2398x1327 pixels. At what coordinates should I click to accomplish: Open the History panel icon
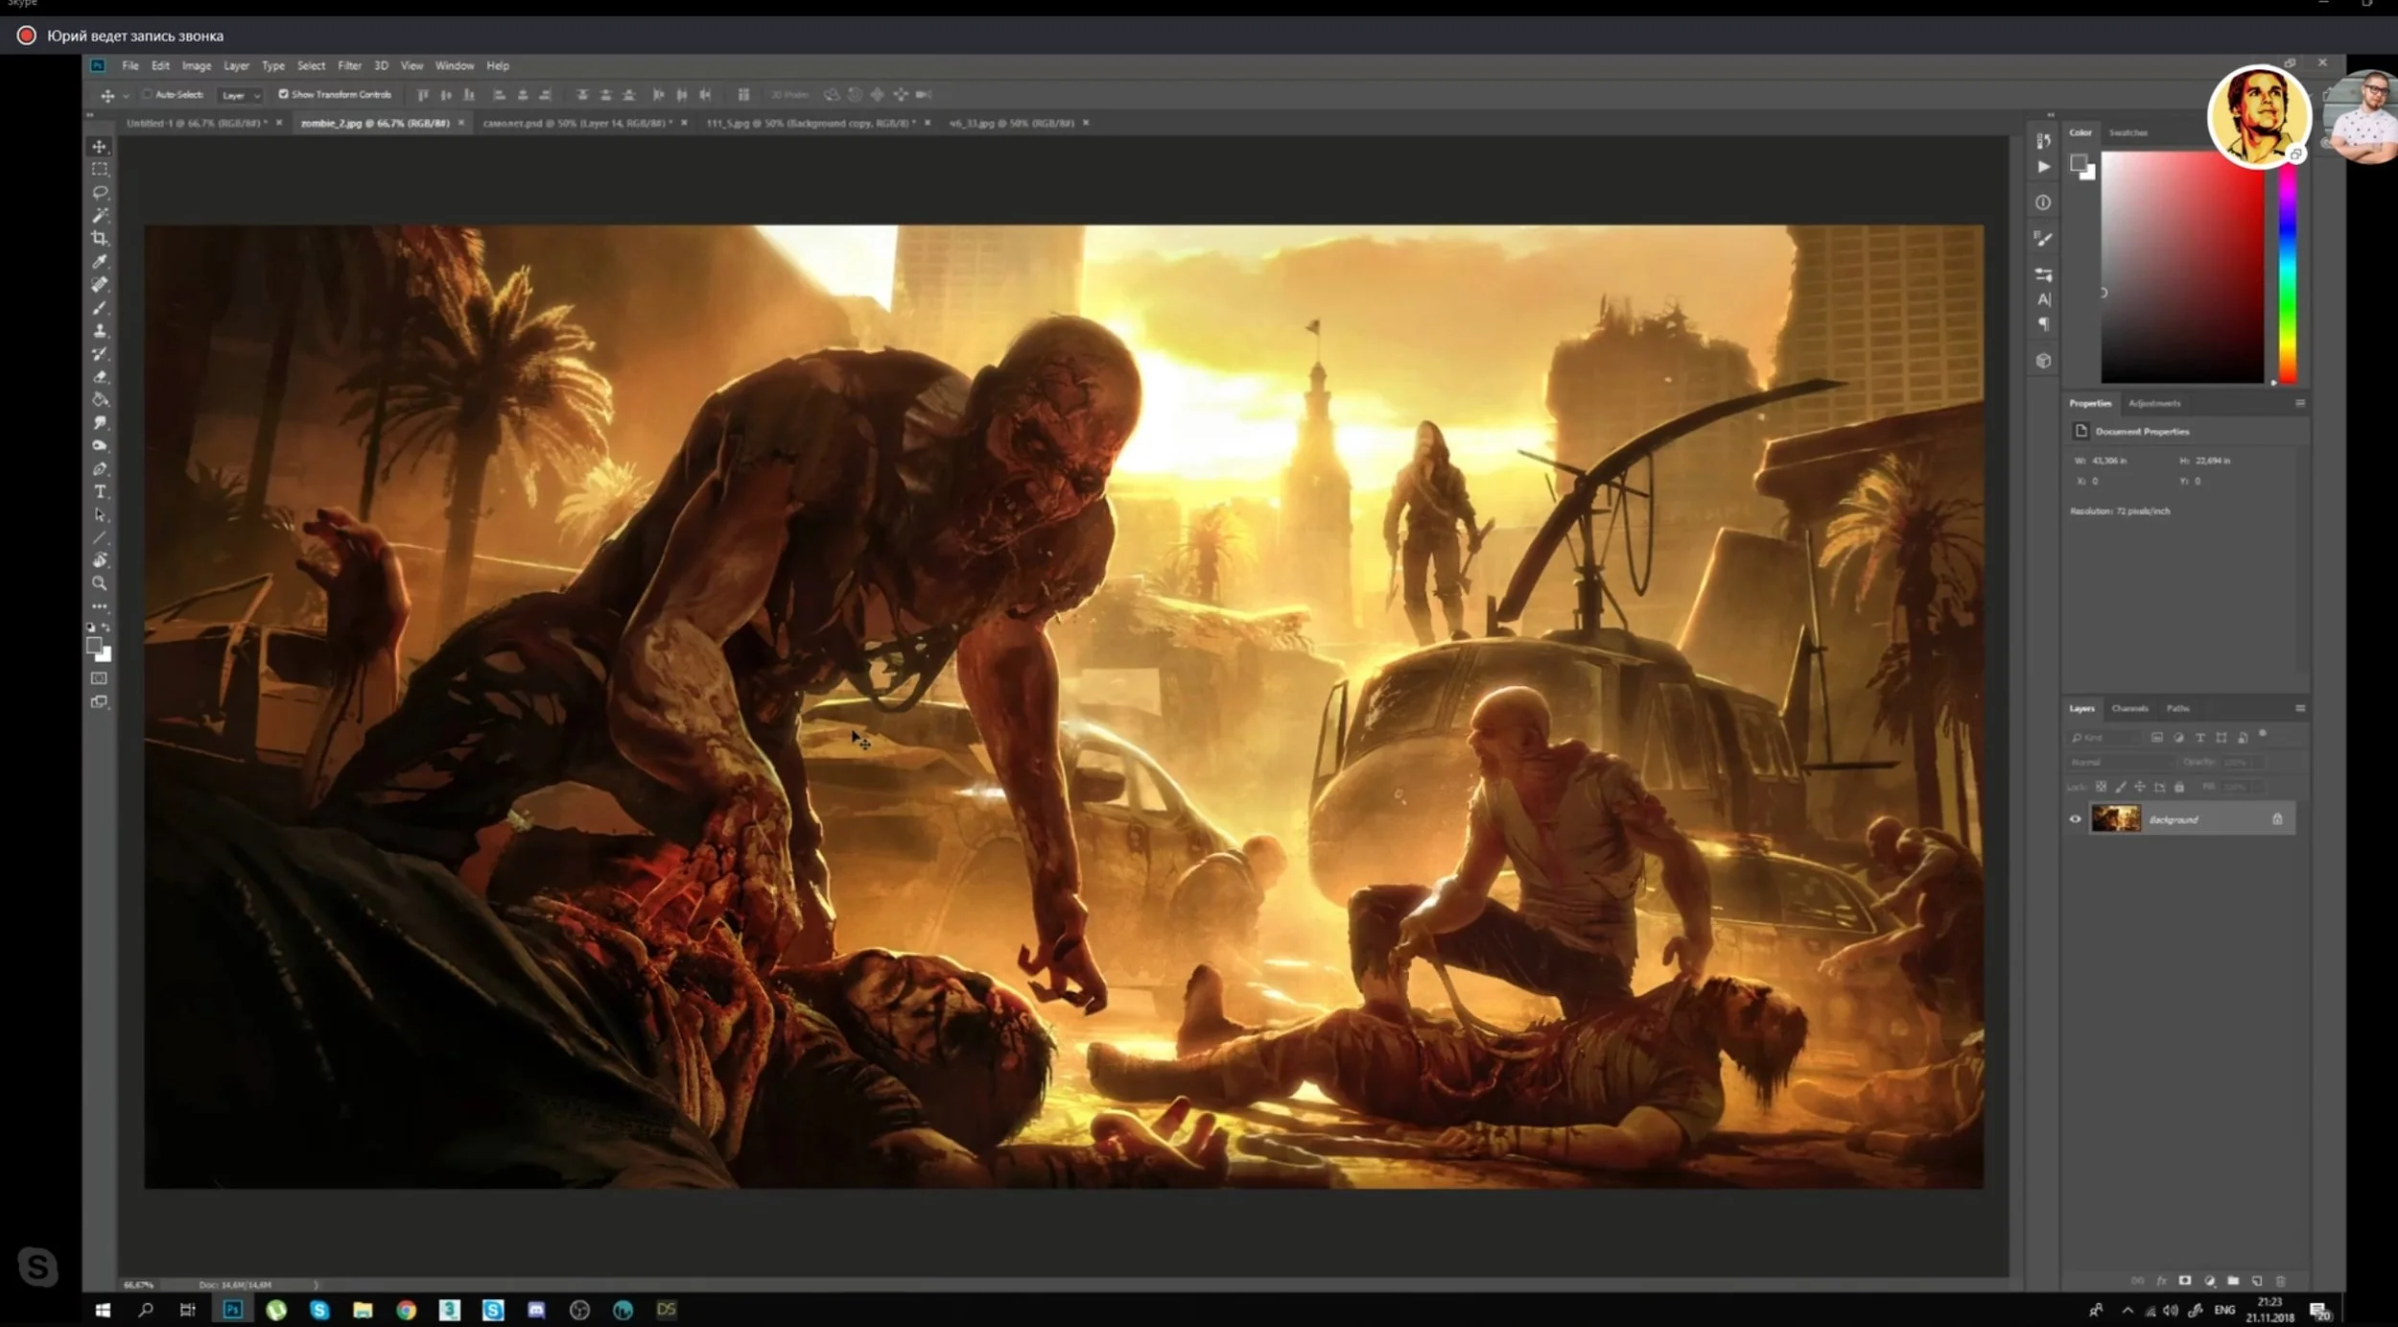click(x=2044, y=141)
